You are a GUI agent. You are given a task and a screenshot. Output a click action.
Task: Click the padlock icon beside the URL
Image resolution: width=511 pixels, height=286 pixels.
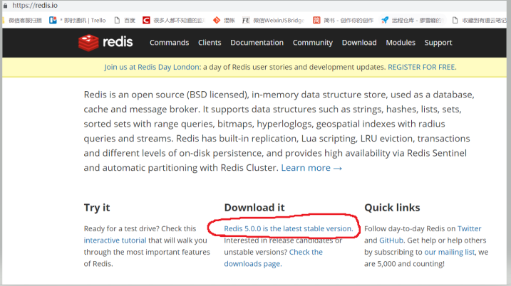5,6
